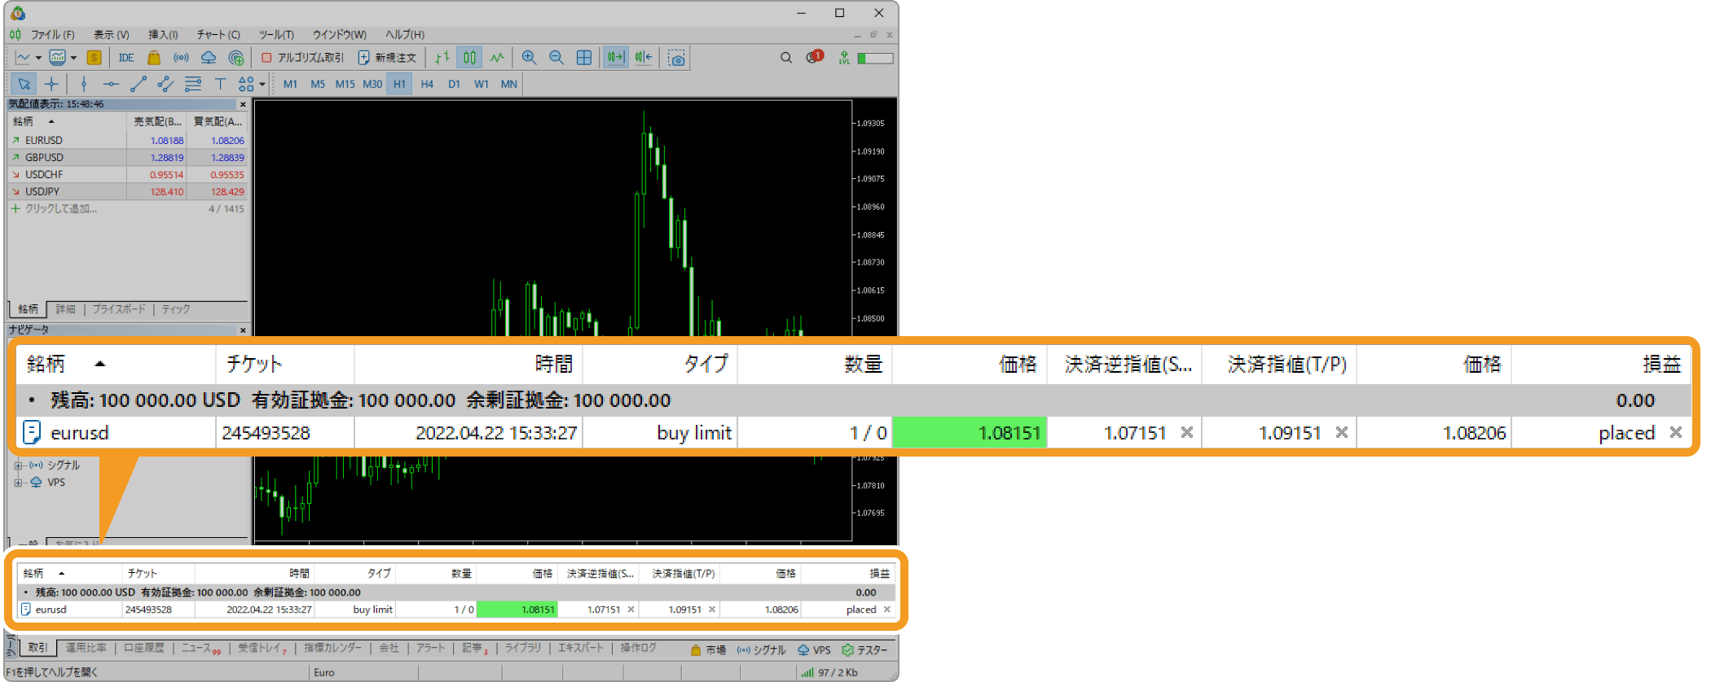The height and width of the screenshot is (682, 1711).
Task: Open the ファイル(F) menu
Action: point(52,34)
